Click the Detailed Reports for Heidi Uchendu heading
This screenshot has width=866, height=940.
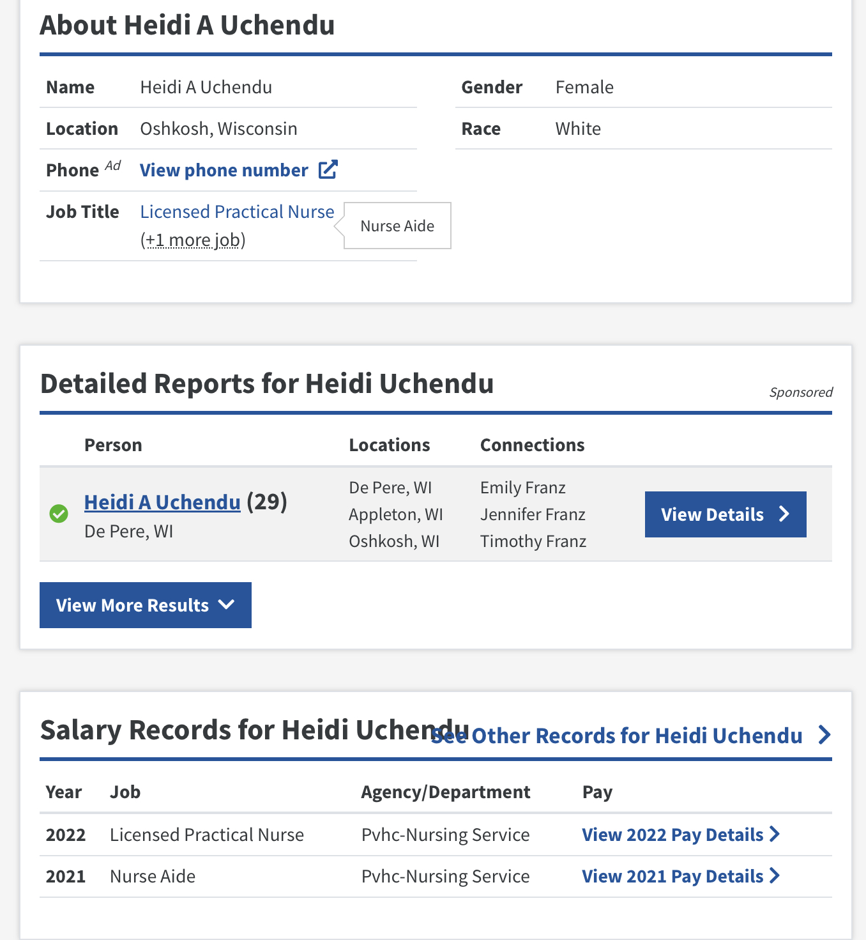tap(267, 383)
